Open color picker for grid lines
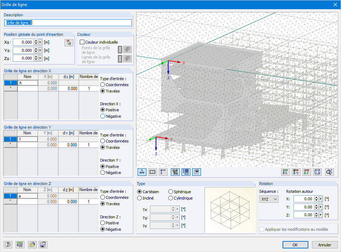This screenshot has width=341, height=252. tap(128, 58)
